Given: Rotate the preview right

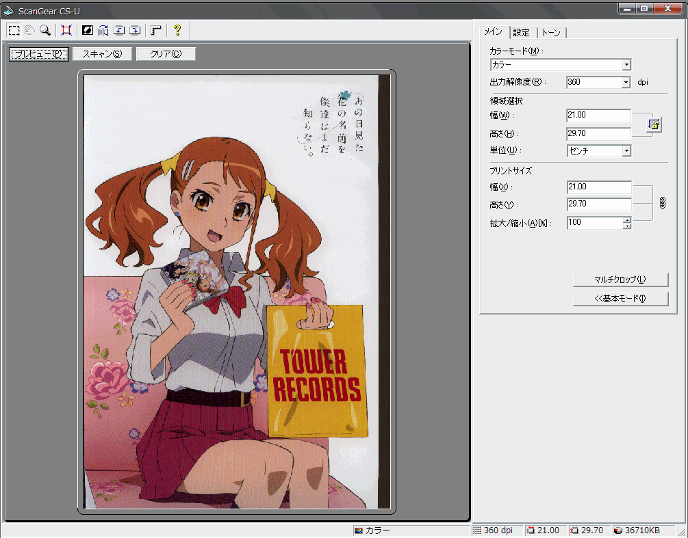Looking at the screenshot, I should tap(135, 30).
